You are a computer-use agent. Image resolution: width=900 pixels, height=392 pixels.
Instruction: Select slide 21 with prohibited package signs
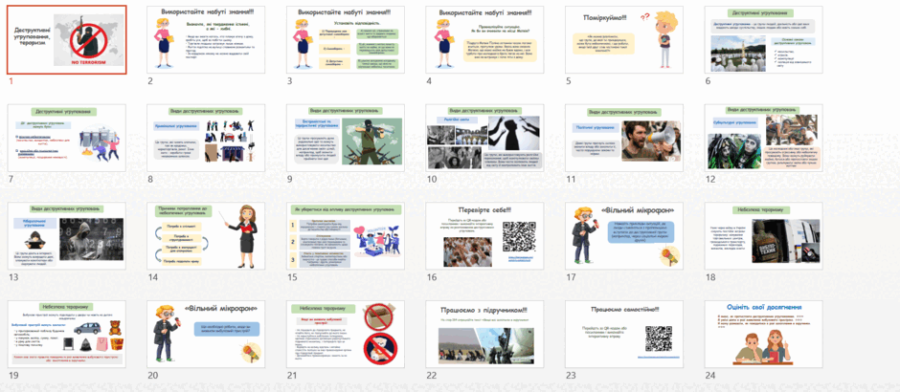click(346, 334)
